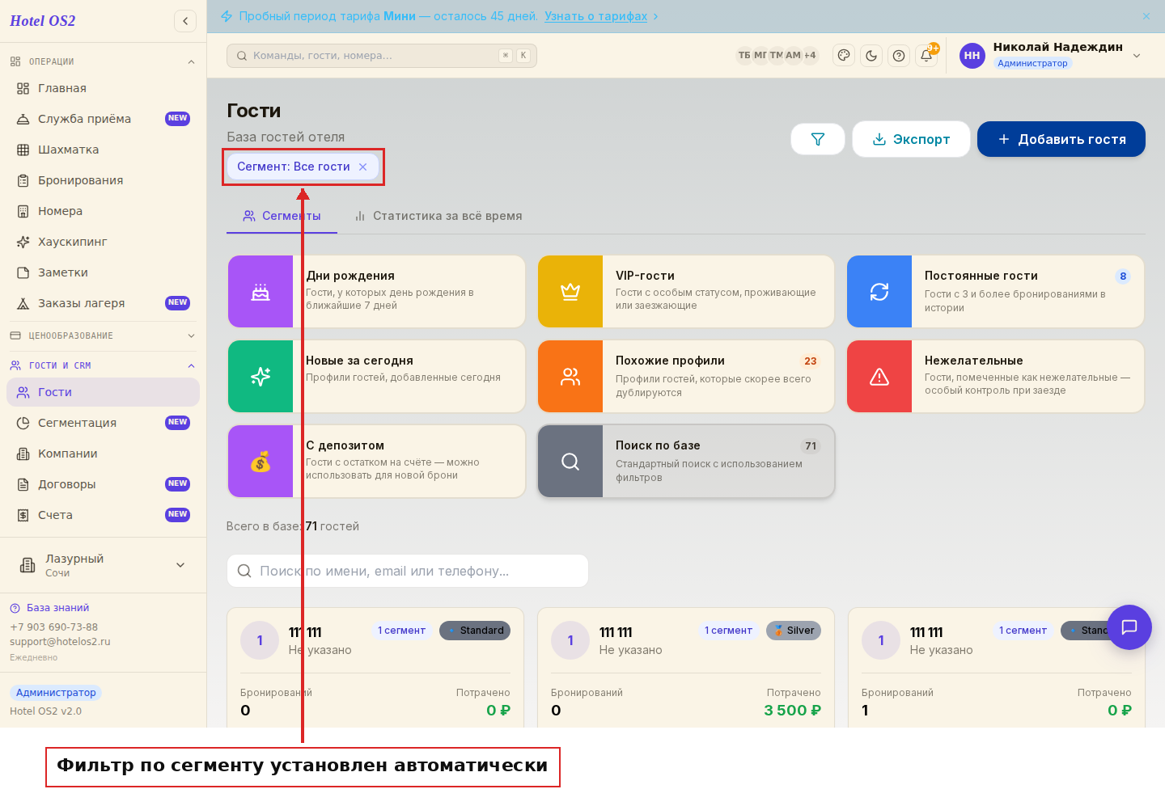This screenshot has height=806, width=1165.
Task: Dismiss the trial period banner
Action: [x=1146, y=16]
